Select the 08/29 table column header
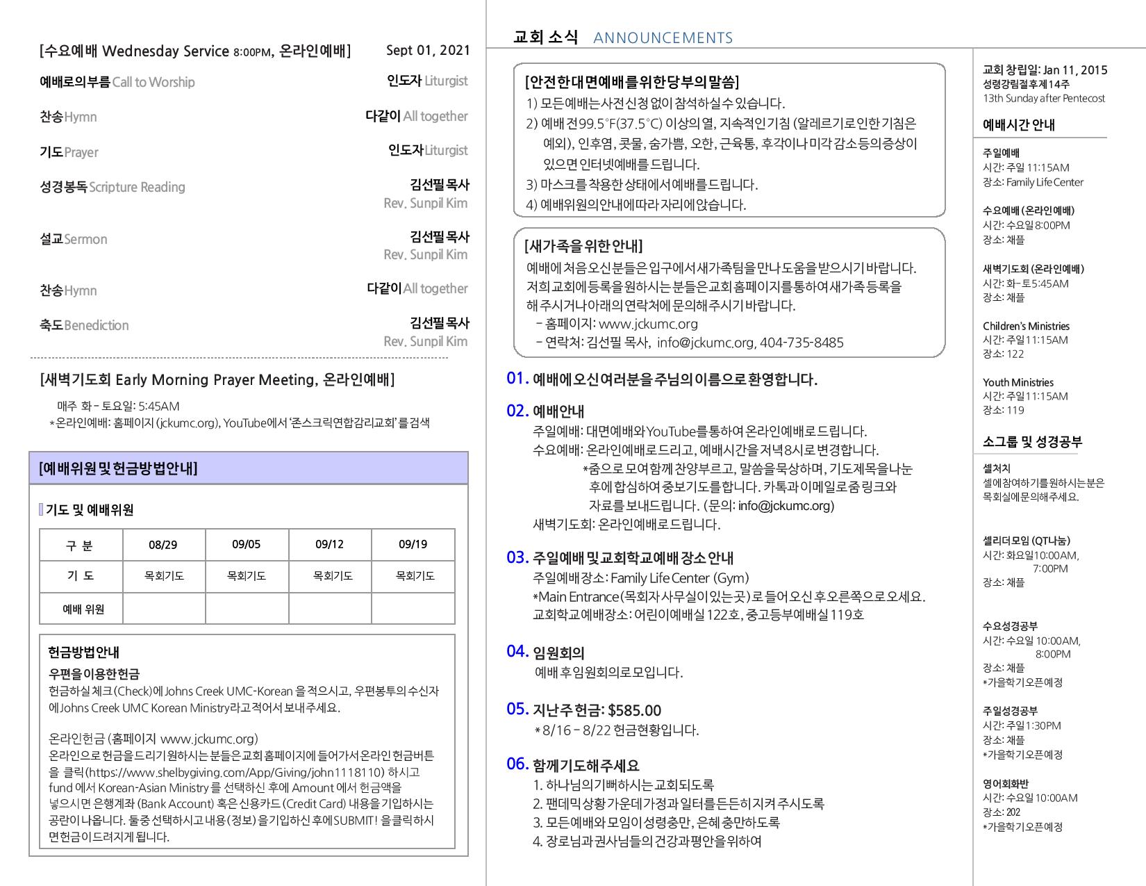Image resolution: width=1146 pixels, height=886 pixels. [x=163, y=545]
